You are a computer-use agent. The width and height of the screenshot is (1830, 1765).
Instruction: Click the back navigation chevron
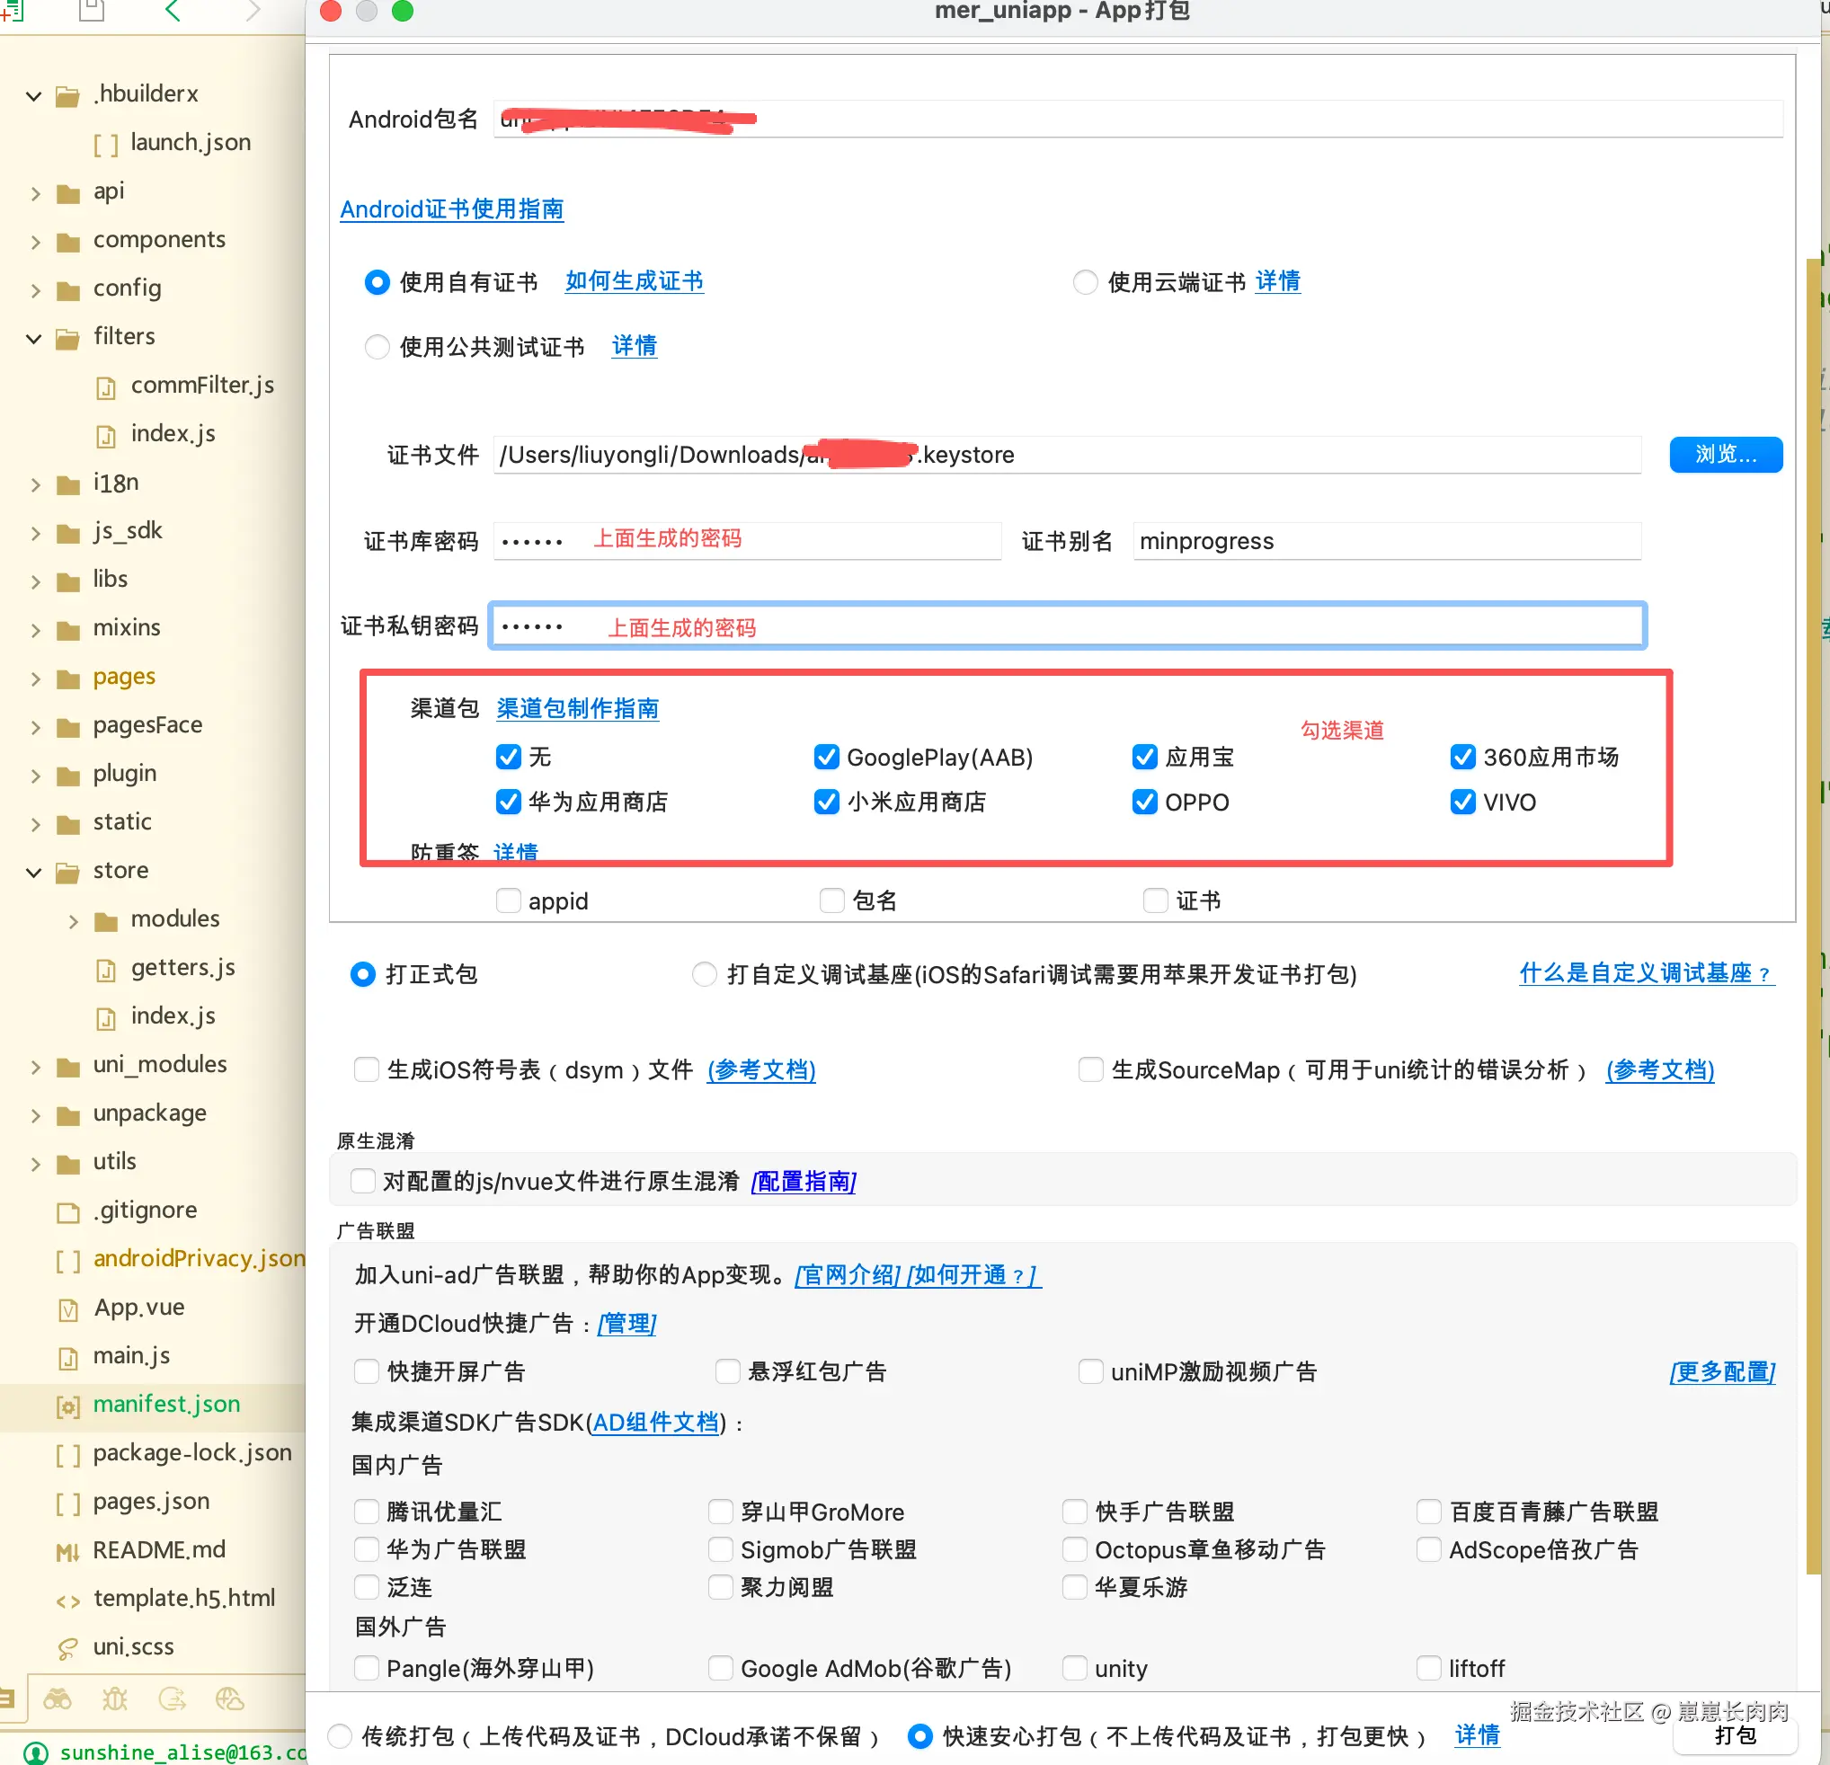point(173,11)
